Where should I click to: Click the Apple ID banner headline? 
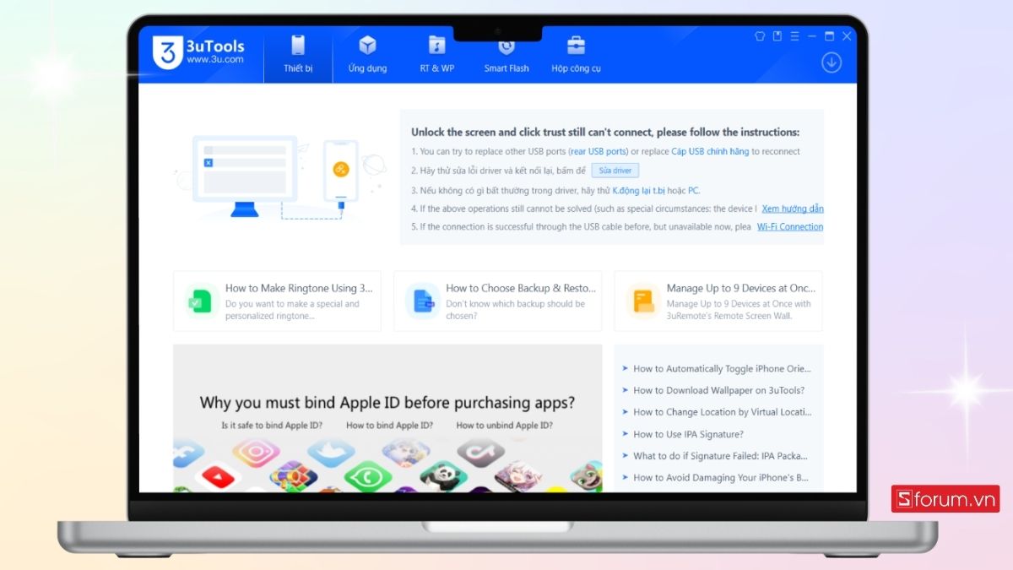pyautogui.click(x=387, y=403)
